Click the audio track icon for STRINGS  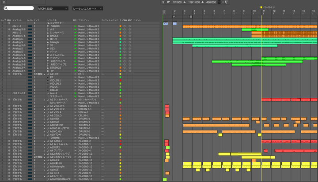tap(47, 67)
